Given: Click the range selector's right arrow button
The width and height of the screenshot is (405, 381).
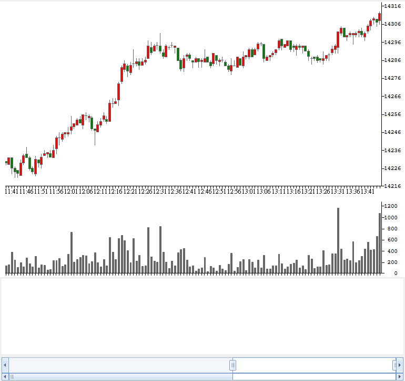Looking at the screenshot, I should [x=400, y=365].
